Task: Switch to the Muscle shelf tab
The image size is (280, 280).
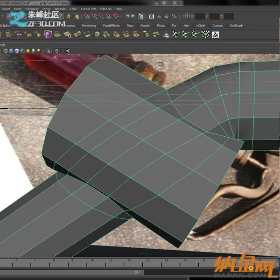Action: tap(145, 26)
